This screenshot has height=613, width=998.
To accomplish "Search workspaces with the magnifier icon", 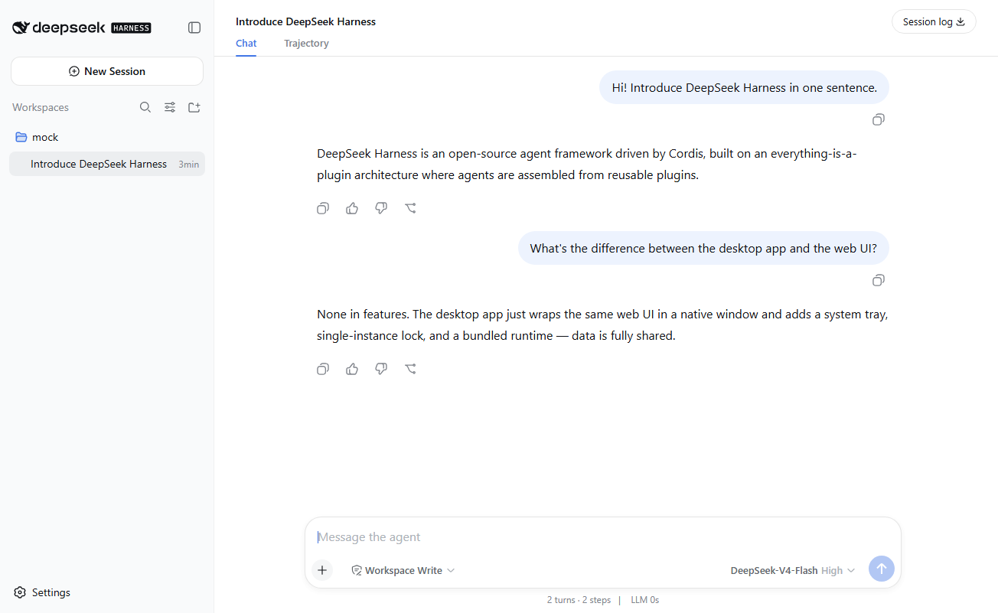I will pyautogui.click(x=145, y=107).
